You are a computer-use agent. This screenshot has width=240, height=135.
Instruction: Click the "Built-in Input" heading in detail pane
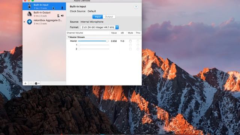tap(78, 6)
